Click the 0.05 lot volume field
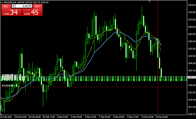Screen dimensions: 196x119 (x=22, y=6)
